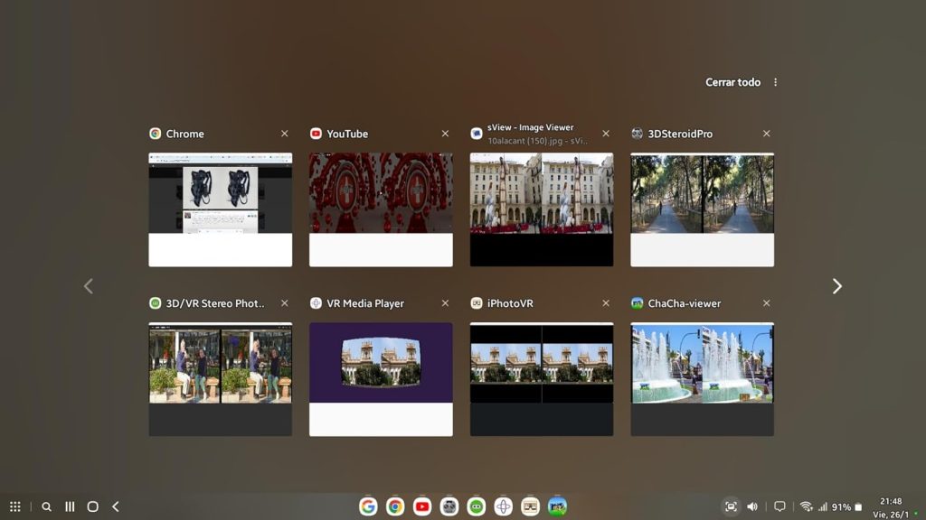The image size is (926, 520).
Task: Tap the VR Media Player app icon
Action: tap(316, 303)
